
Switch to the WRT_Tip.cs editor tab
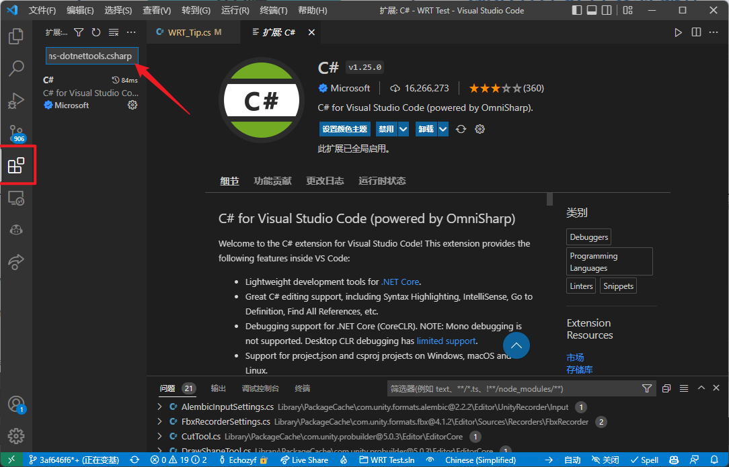[194, 32]
